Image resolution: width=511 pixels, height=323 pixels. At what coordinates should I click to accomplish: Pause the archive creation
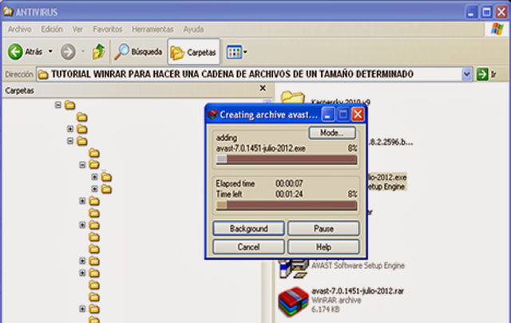coord(323,229)
